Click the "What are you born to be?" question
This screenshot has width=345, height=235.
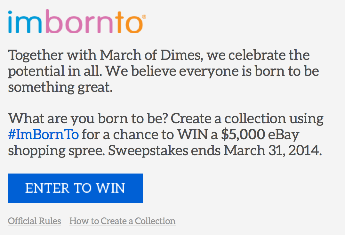[x=88, y=118]
